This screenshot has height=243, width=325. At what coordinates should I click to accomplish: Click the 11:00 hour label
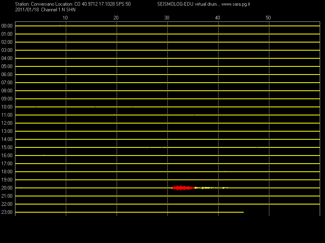[x=7, y=115]
